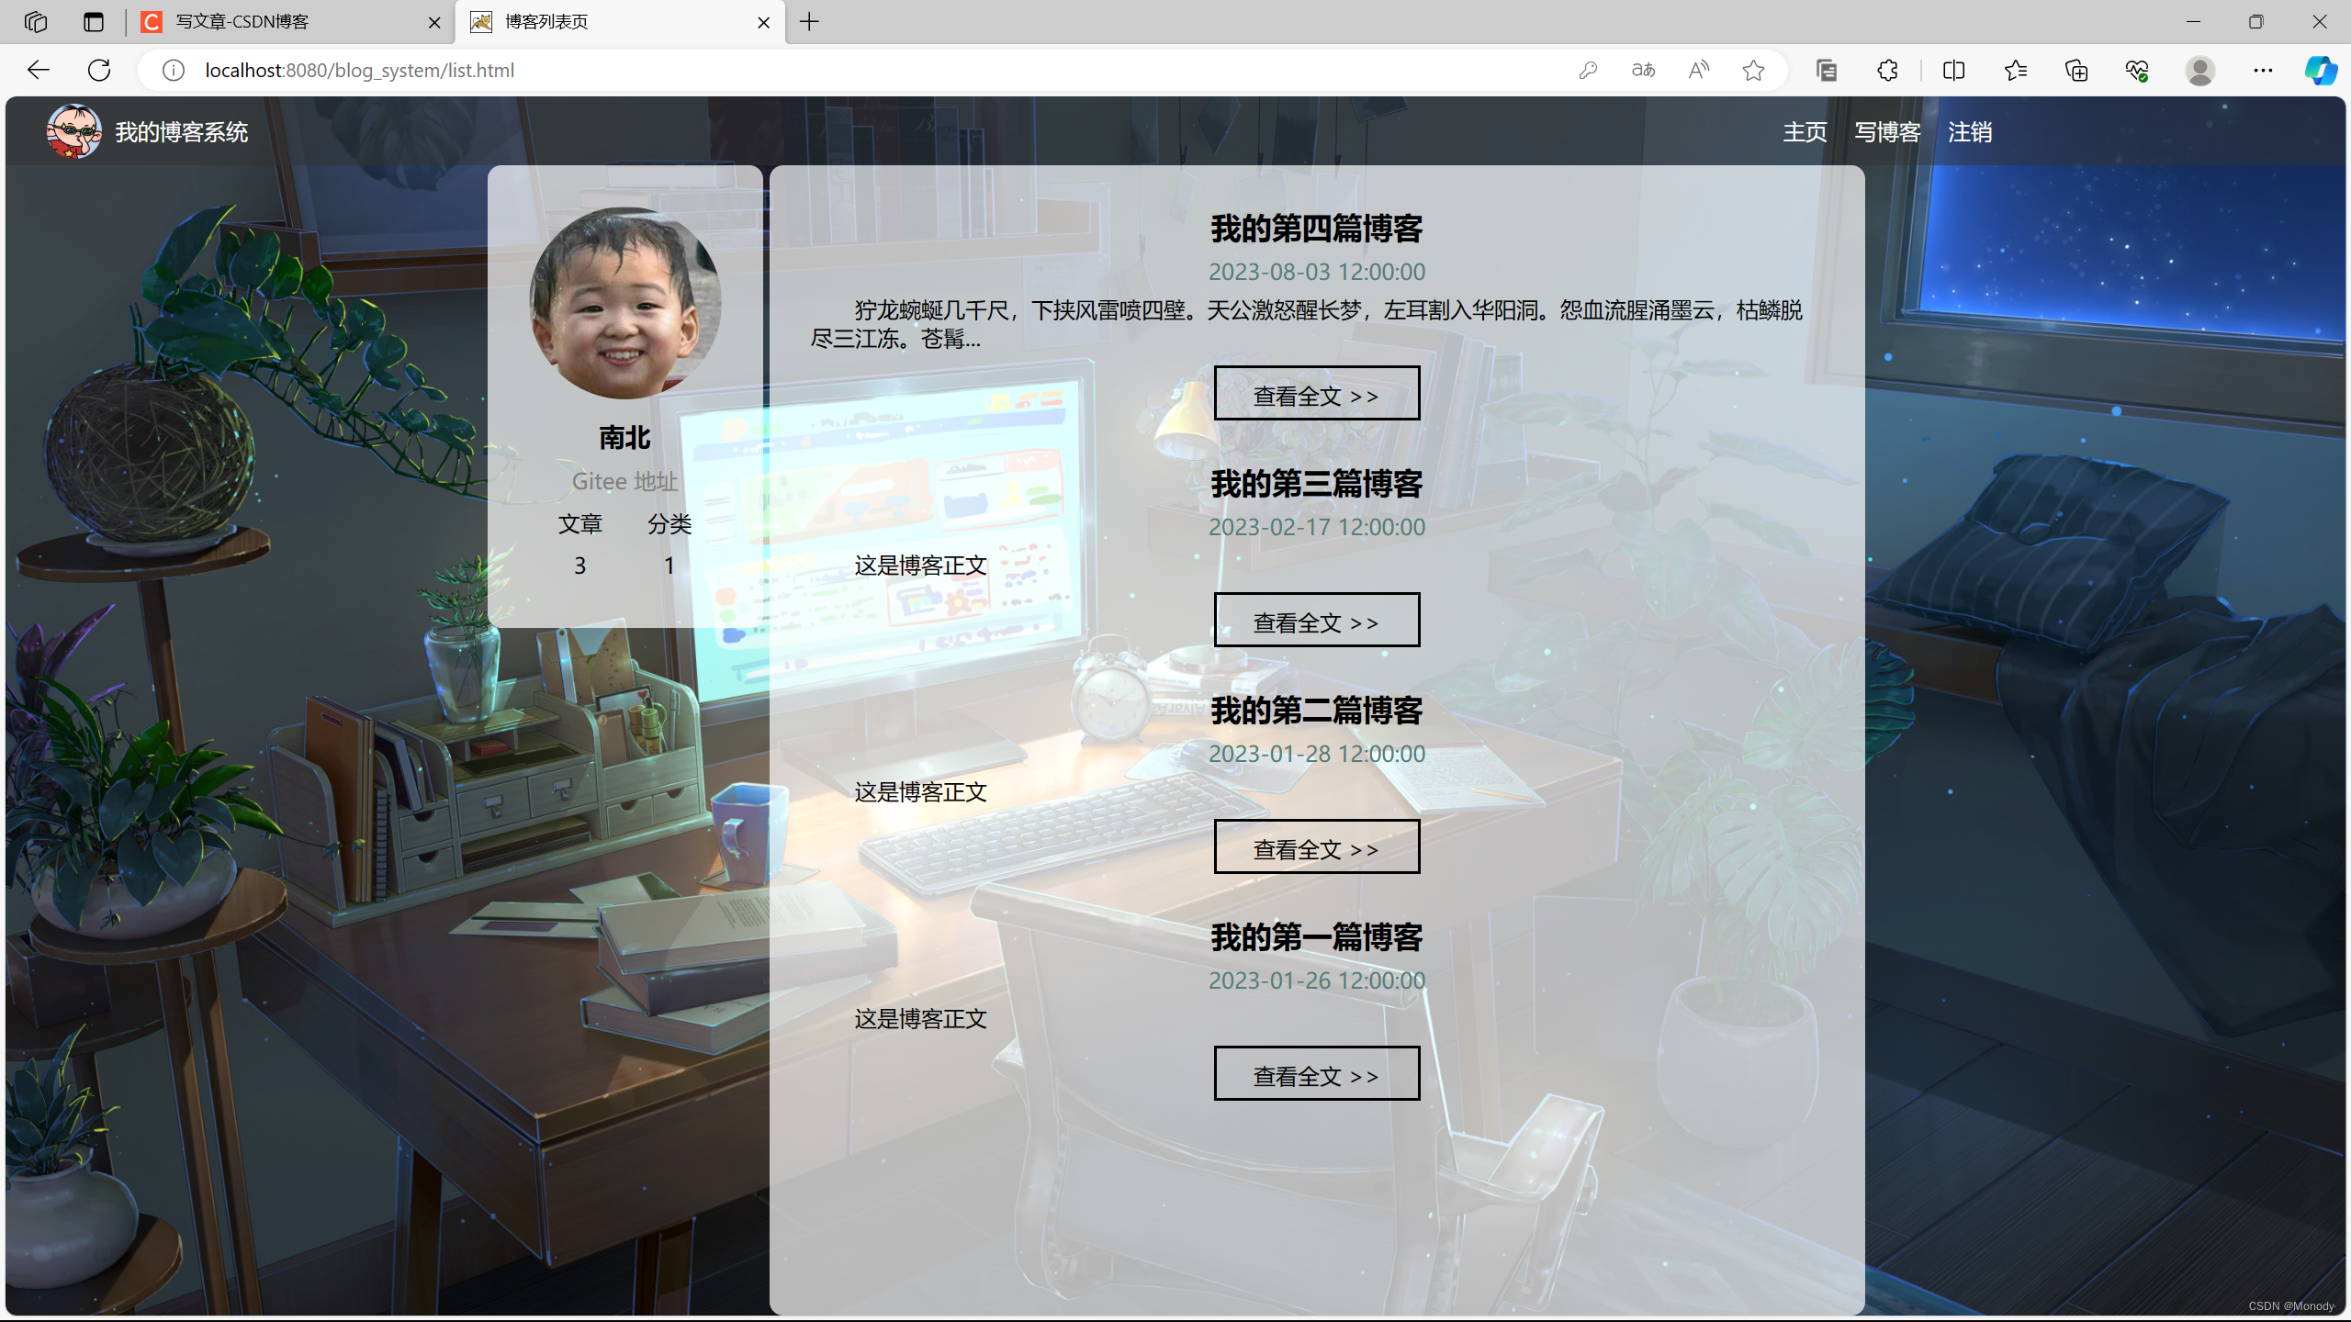Add page to favorites with star icon
This screenshot has height=1322, width=2351.
point(1753,70)
